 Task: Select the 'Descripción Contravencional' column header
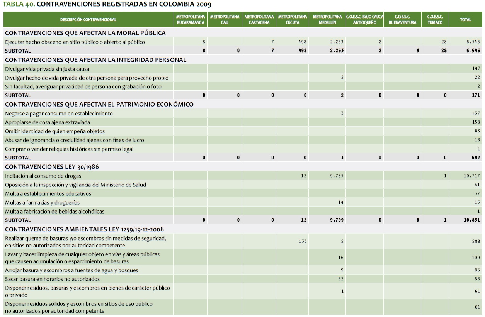point(88,20)
